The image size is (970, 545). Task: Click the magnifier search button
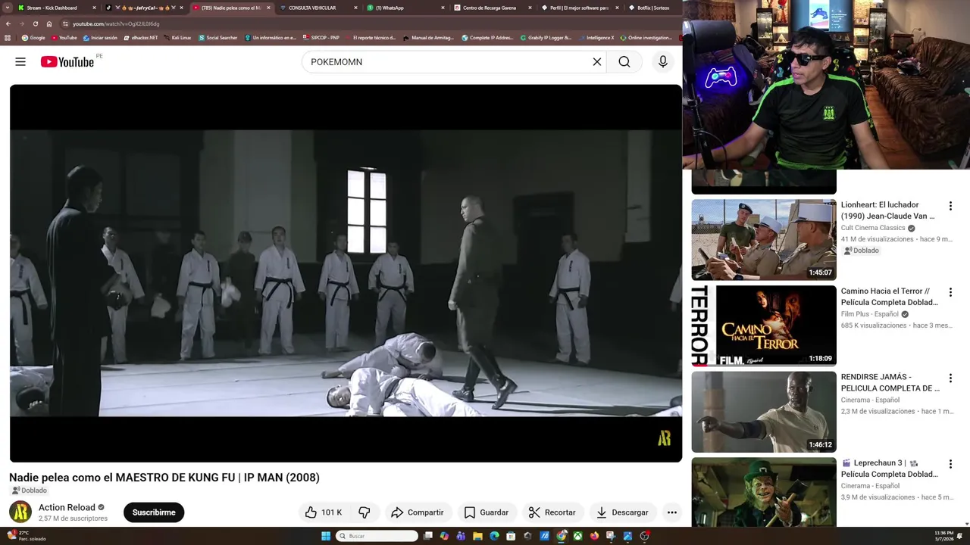coord(624,62)
